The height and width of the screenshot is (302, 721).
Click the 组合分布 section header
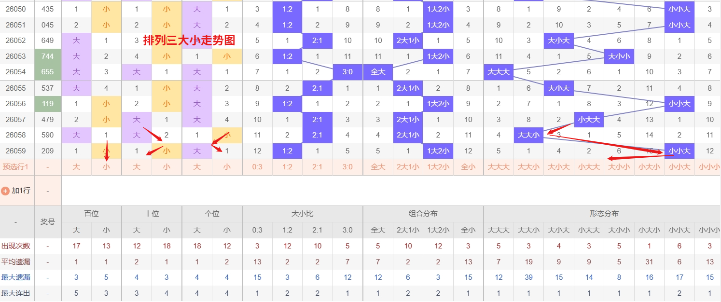point(423,213)
